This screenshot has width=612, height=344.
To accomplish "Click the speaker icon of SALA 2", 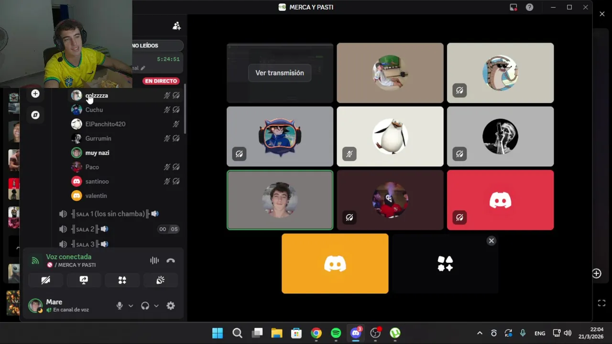I will (x=63, y=229).
